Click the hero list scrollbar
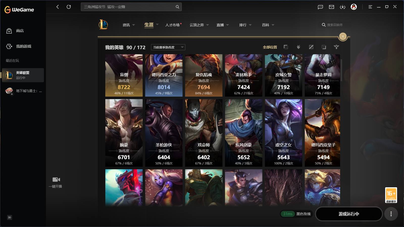 [341, 70]
